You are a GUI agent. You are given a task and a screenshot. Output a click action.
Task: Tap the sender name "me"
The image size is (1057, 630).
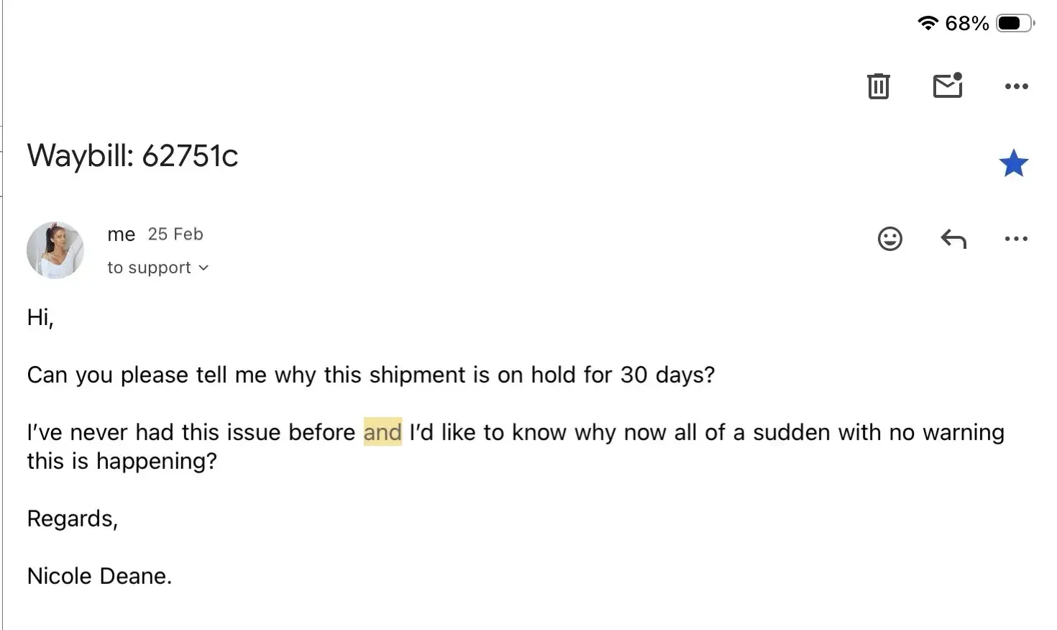(x=121, y=234)
